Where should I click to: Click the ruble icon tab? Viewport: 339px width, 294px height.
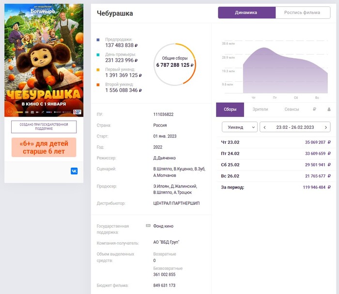click(315, 109)
